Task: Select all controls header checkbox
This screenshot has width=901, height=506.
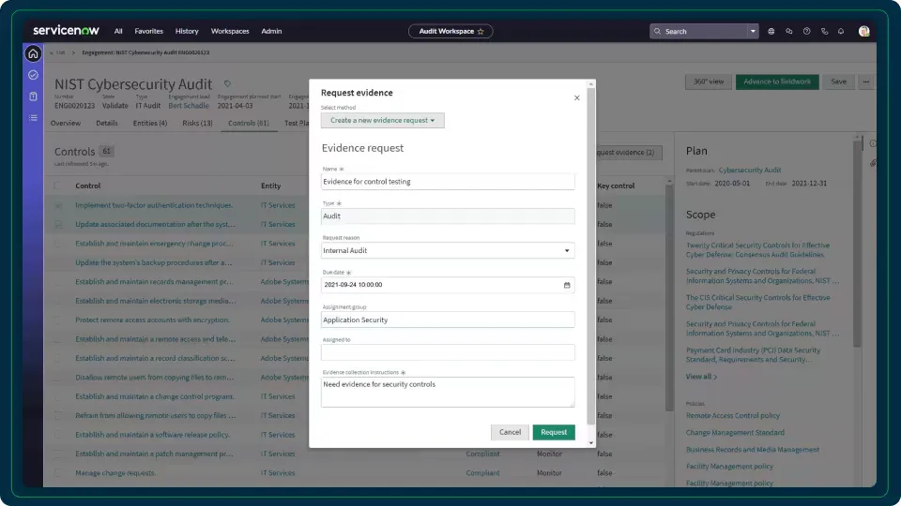Action: click(57, 186)
